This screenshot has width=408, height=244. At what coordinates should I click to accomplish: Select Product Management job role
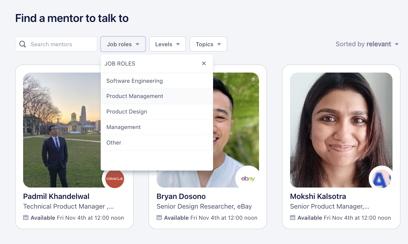coord(135,96)
